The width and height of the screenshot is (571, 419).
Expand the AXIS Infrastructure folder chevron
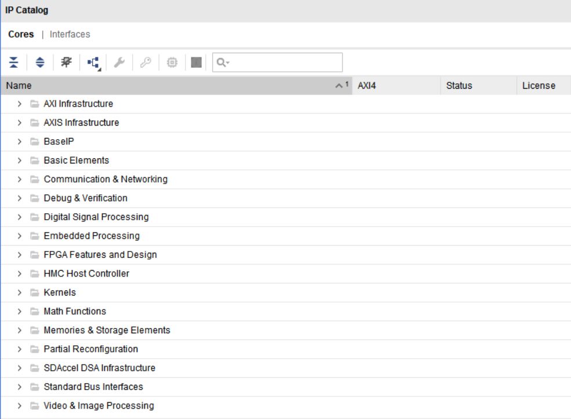[x=19, y=123]
